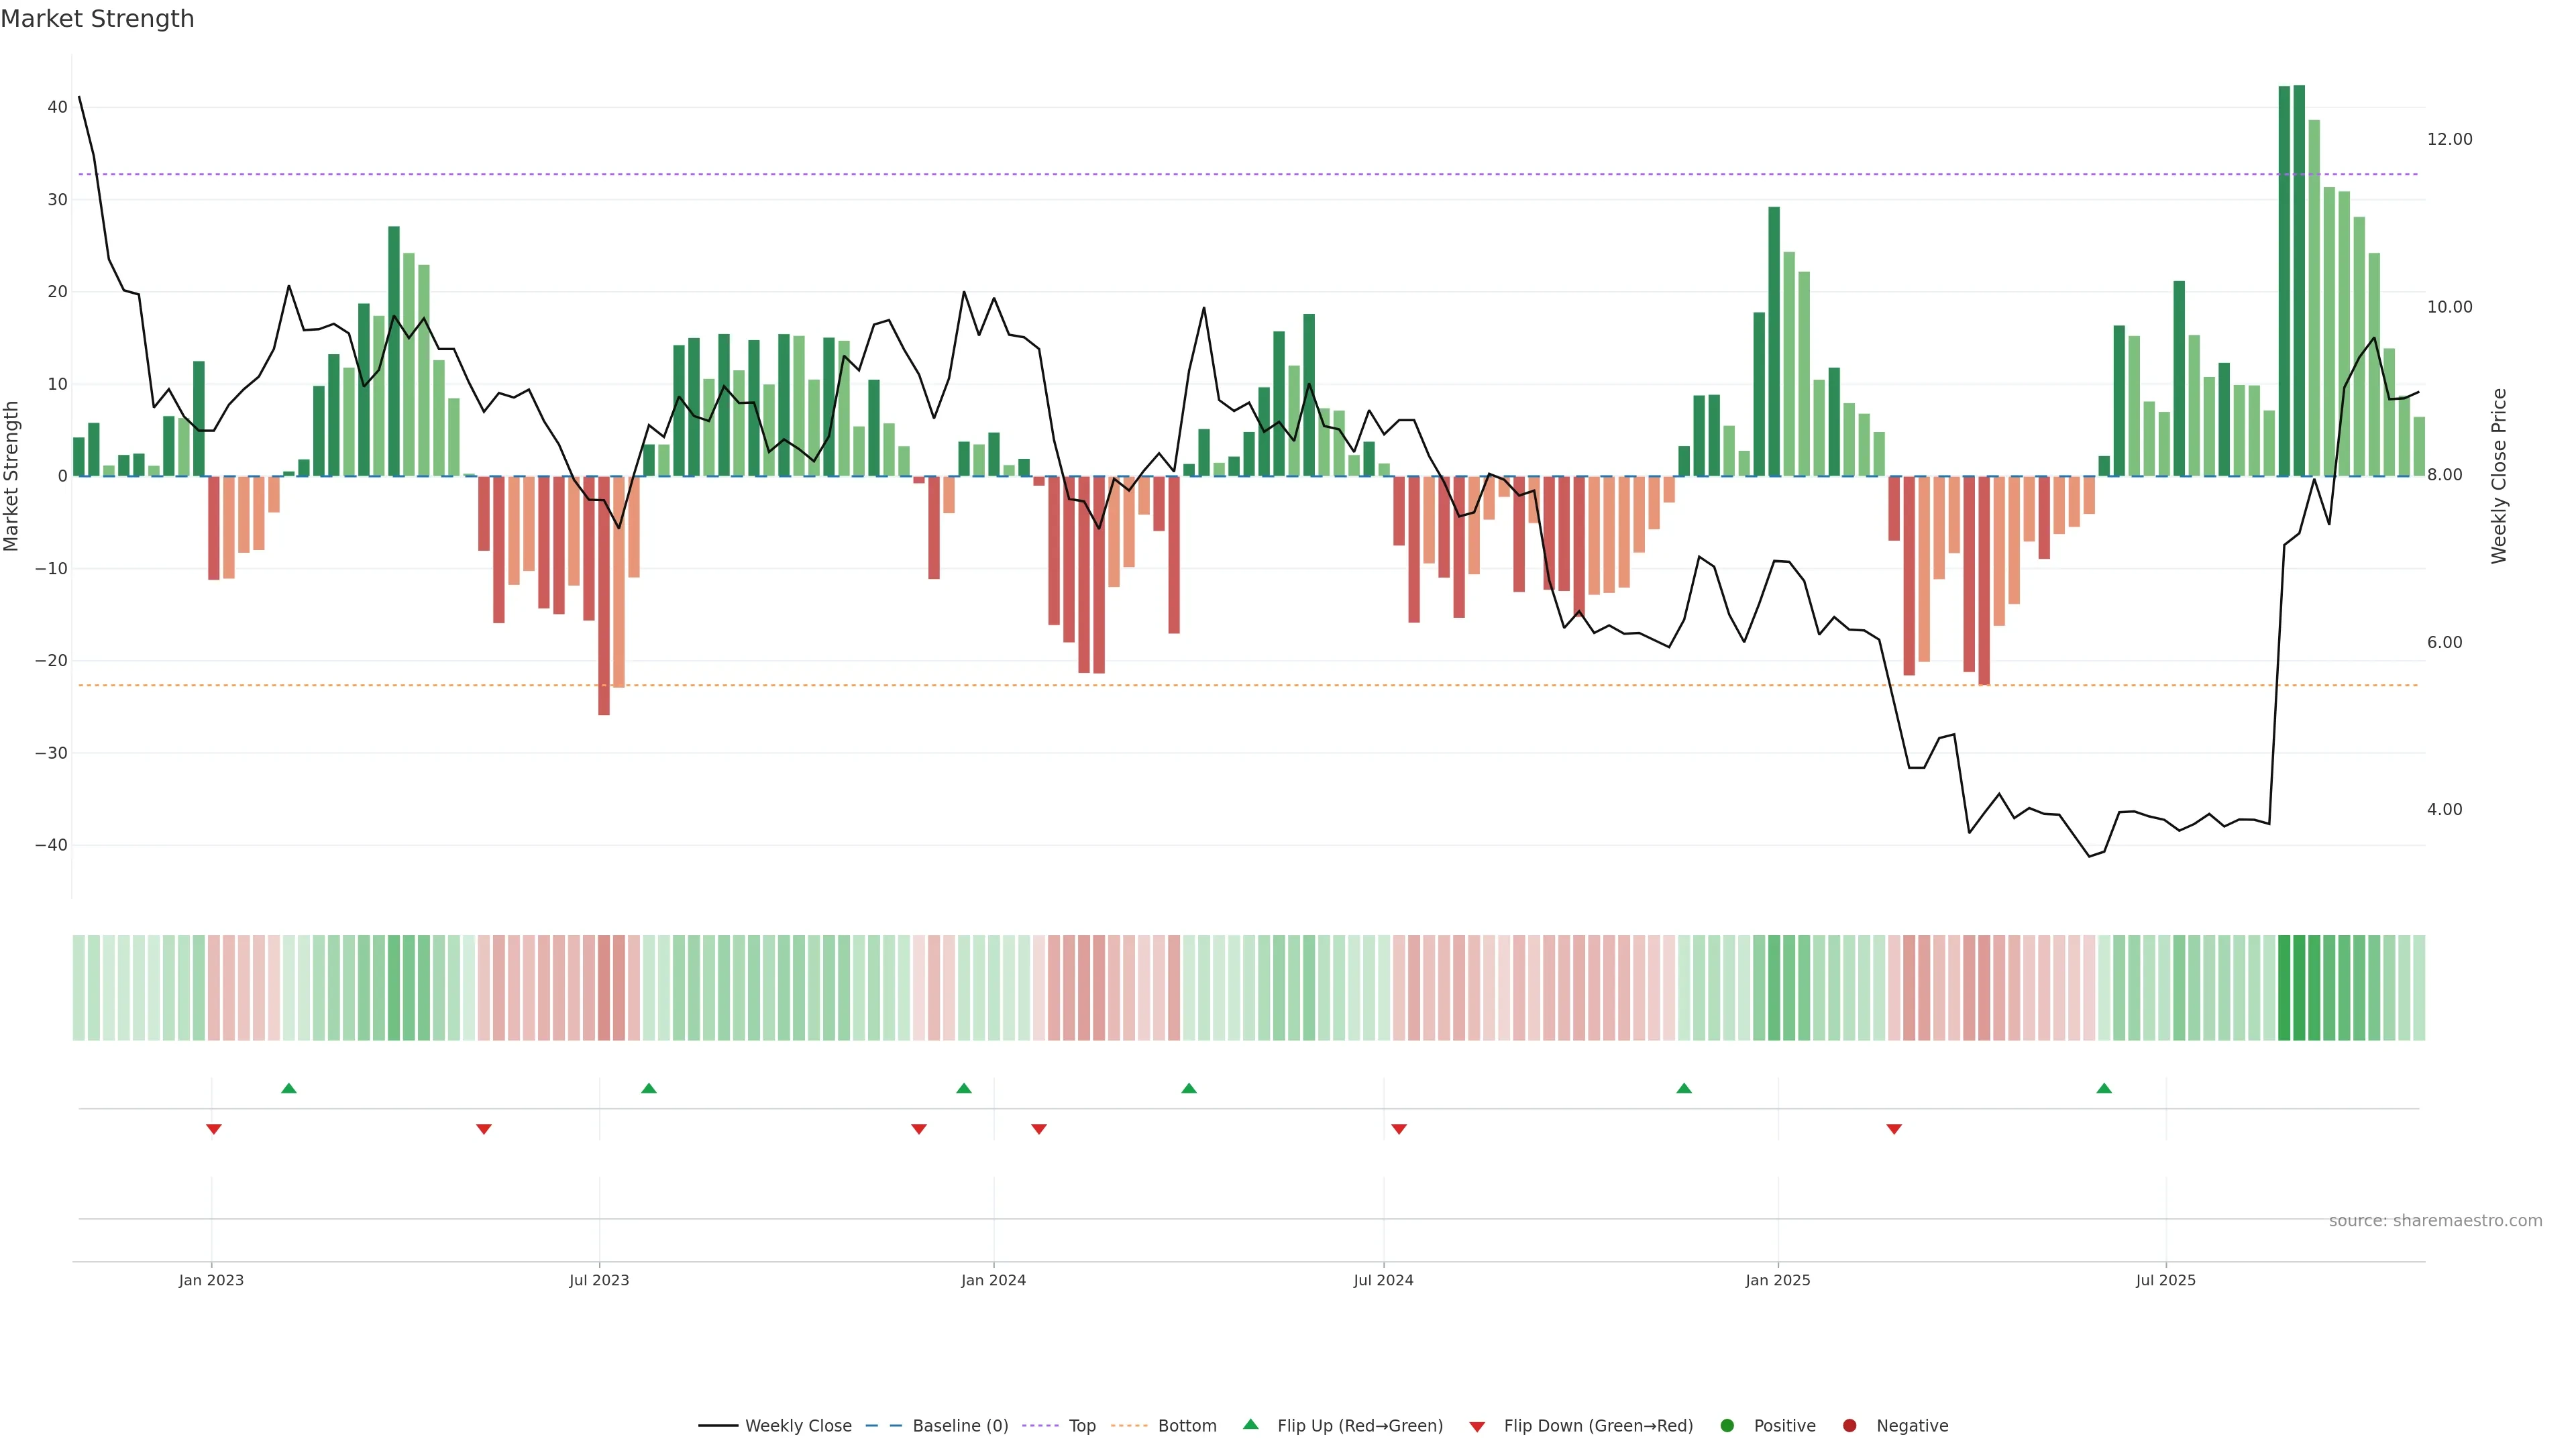Click the red flip-down marker just after Jul 2024
The height and width of the screenshot is (1449, 2576).
(x=1399, y=1129)
